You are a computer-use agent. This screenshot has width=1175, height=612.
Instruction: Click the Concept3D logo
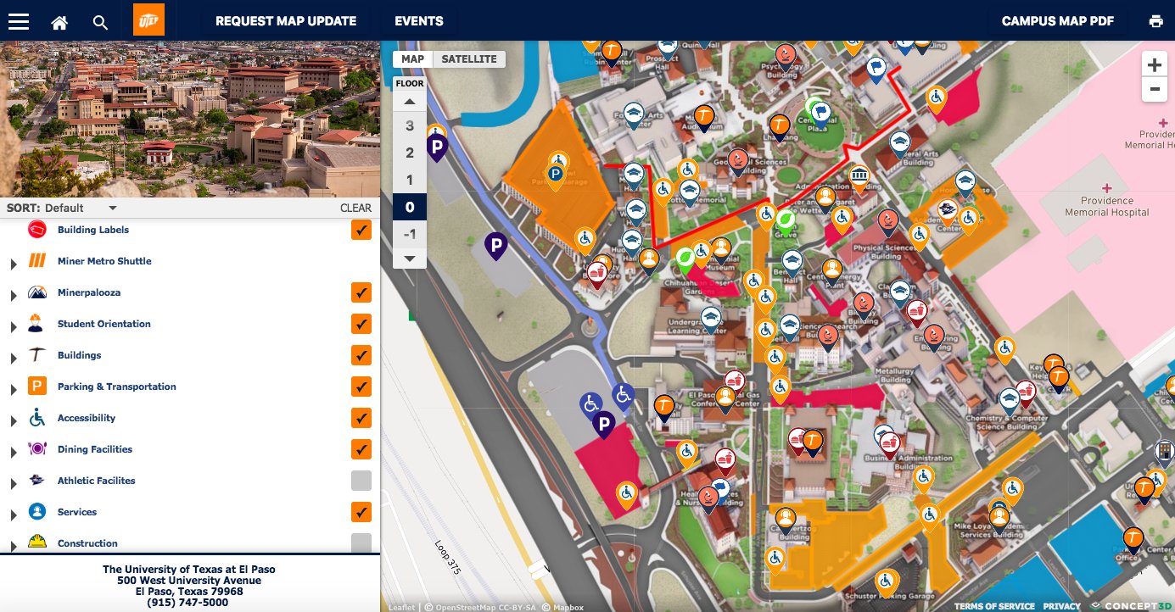click(1133, 606)
